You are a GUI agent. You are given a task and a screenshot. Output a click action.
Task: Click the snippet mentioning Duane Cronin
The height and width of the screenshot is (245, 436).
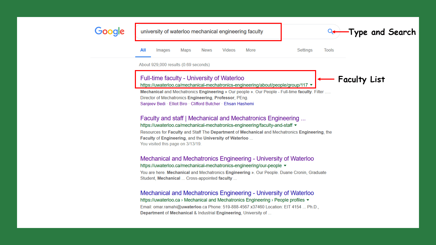click(x=233, y=175)
